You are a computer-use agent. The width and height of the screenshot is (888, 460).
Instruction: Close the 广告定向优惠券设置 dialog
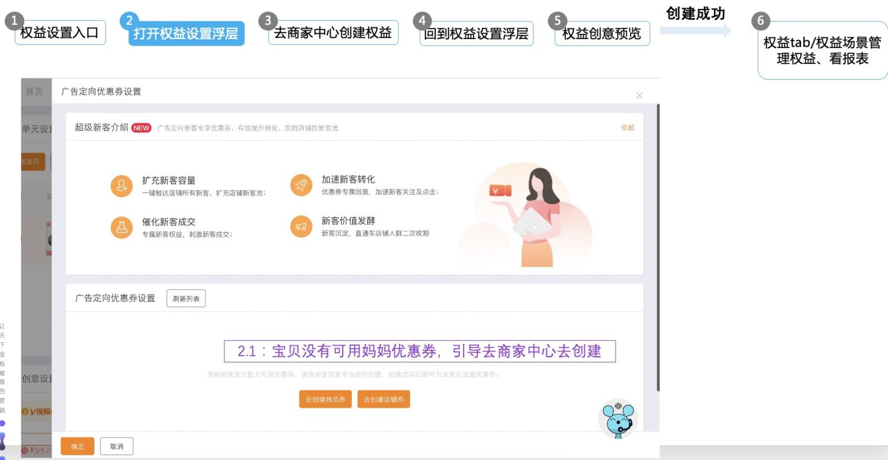[639, 95]
